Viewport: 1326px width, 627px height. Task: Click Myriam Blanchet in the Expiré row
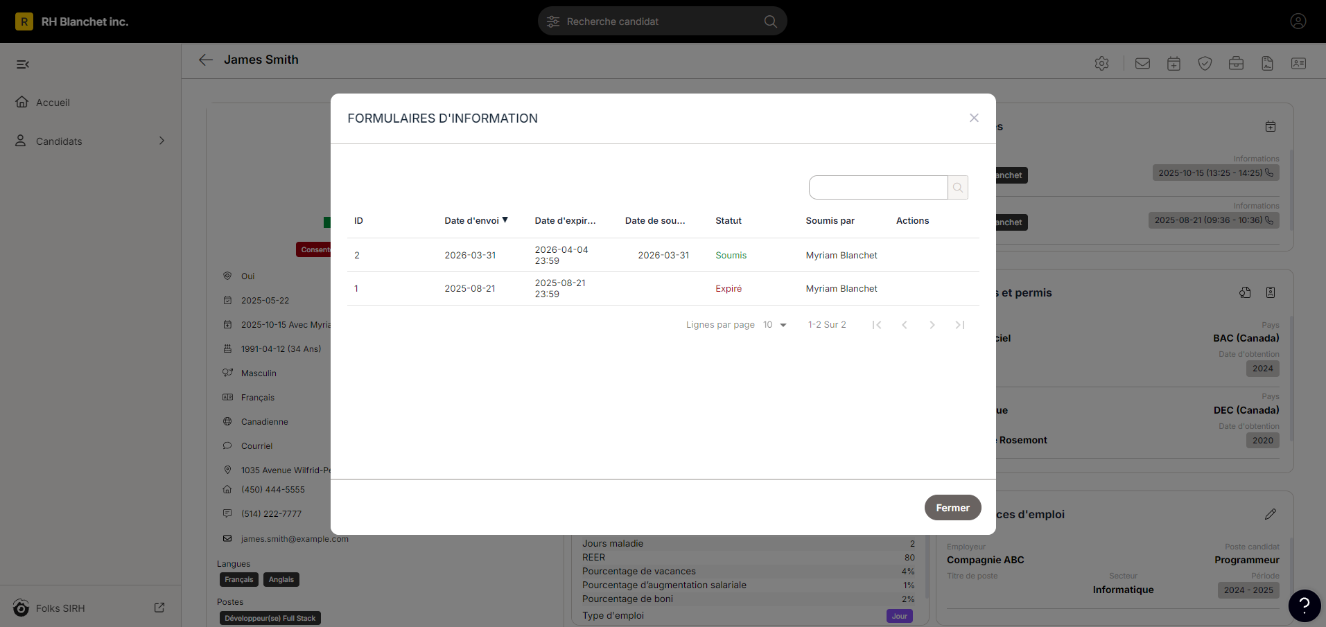click(841, 289)
